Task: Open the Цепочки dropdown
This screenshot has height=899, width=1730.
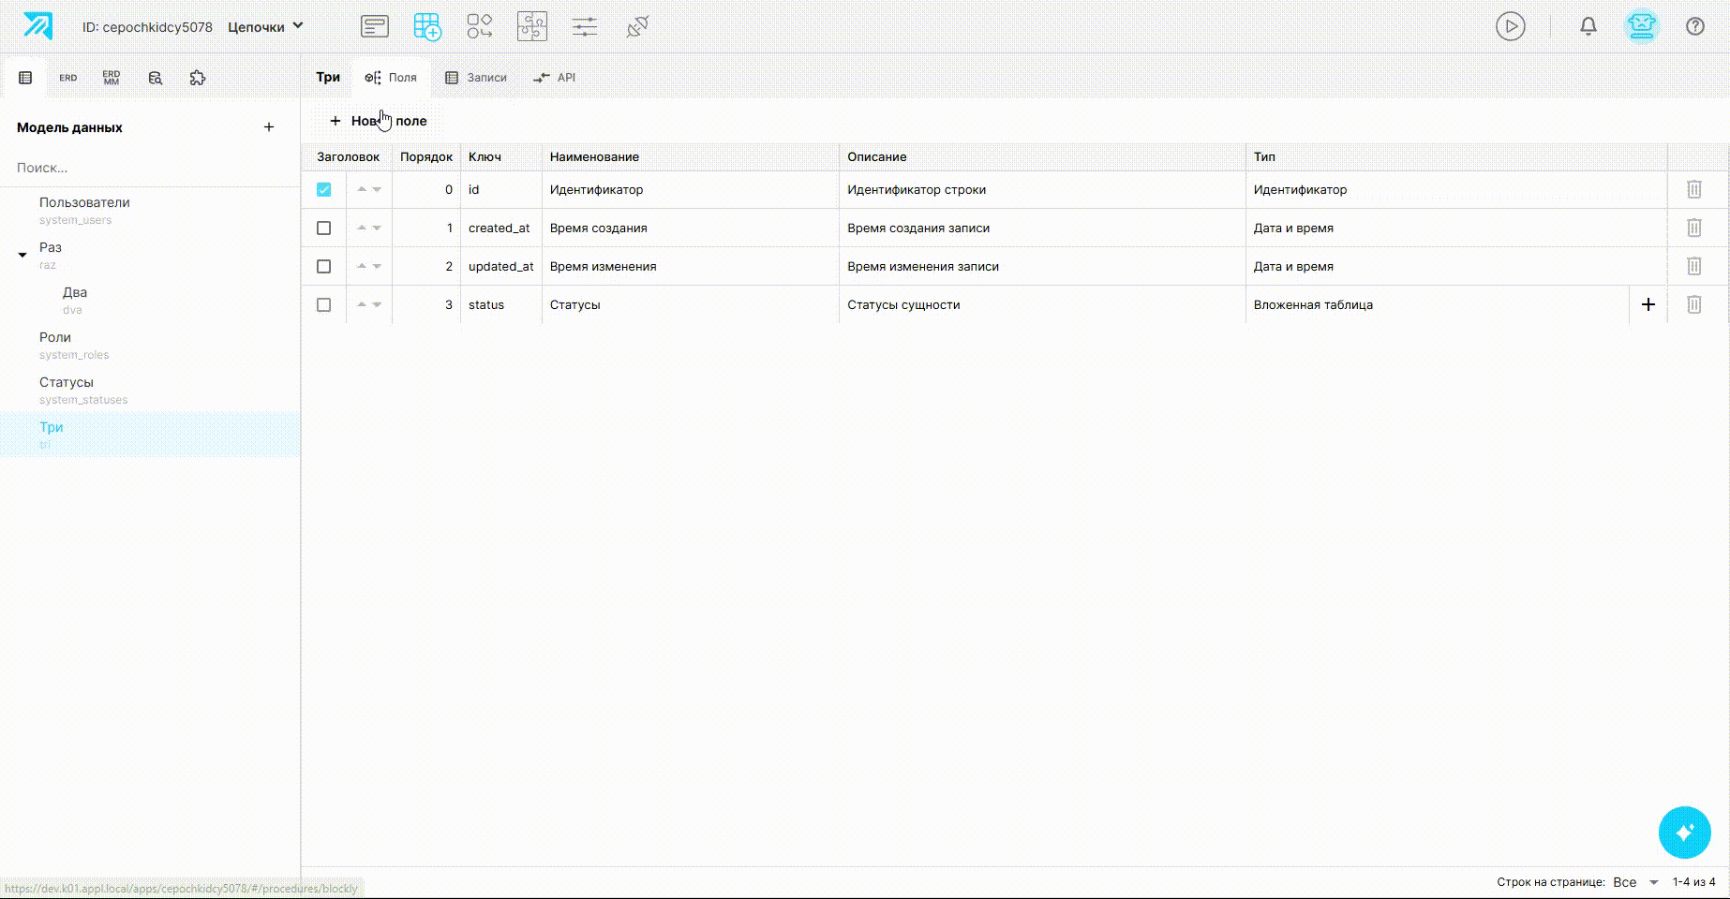Action: (x=265, y=27)
